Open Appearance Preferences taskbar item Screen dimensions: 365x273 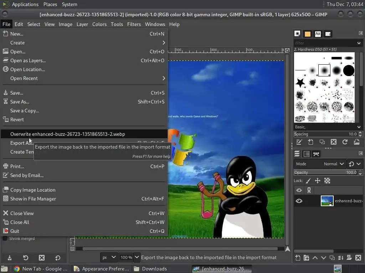pyautogui.click(x=102, y=269)
